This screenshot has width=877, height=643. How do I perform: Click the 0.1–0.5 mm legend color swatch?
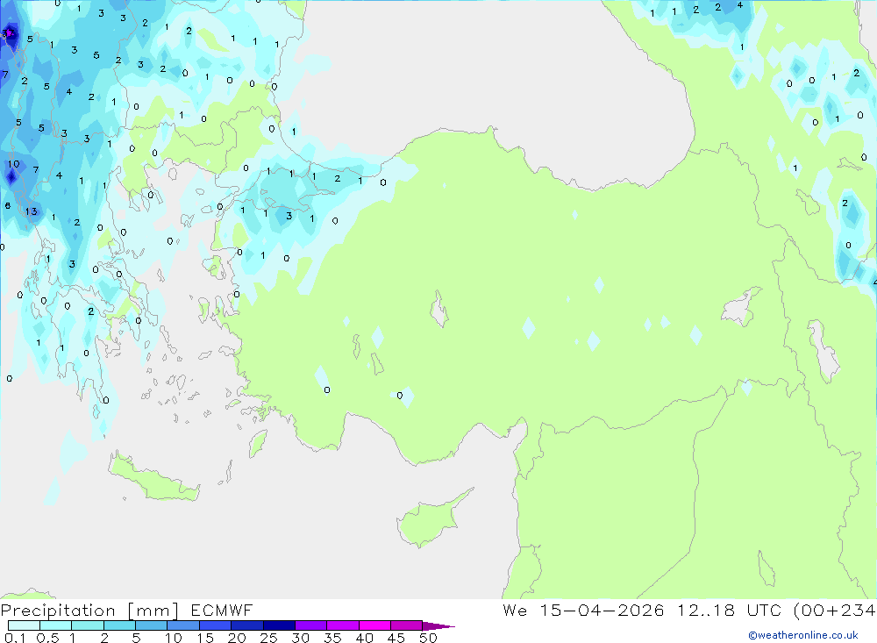(x=24, y=625)
